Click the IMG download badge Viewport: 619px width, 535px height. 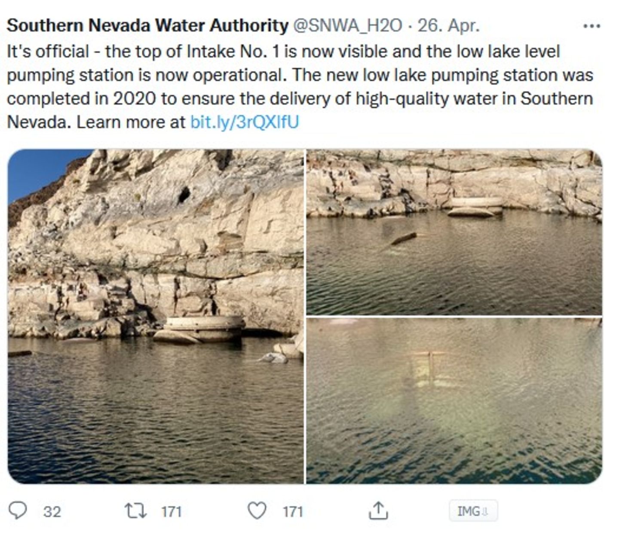[x=473, y=511]
